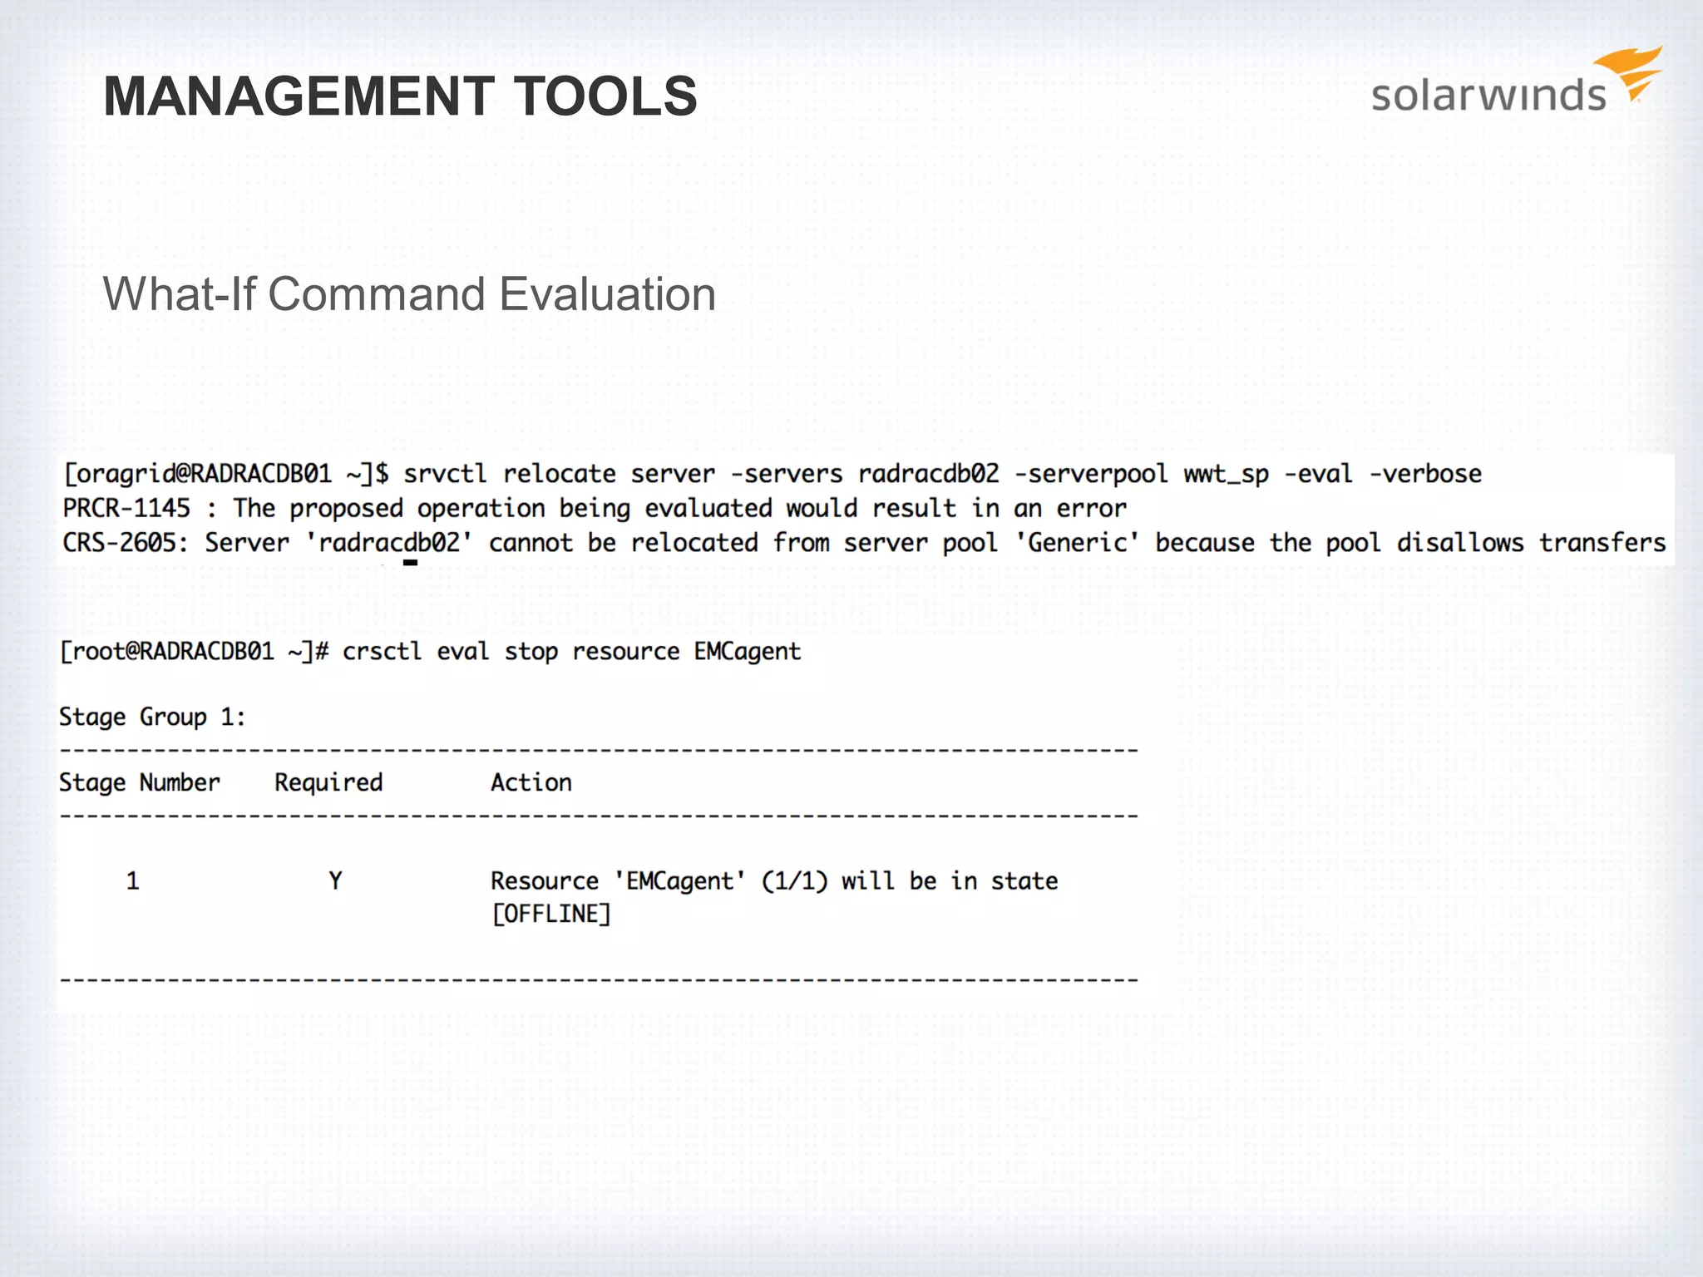
Task: Select the PRCR-1145 error message line
Action: point(595,508)
